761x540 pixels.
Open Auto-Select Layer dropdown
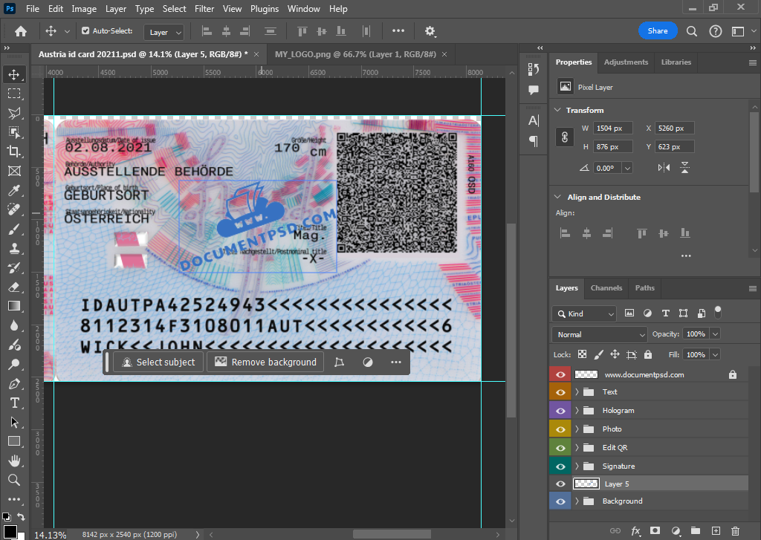click(164, 32)
